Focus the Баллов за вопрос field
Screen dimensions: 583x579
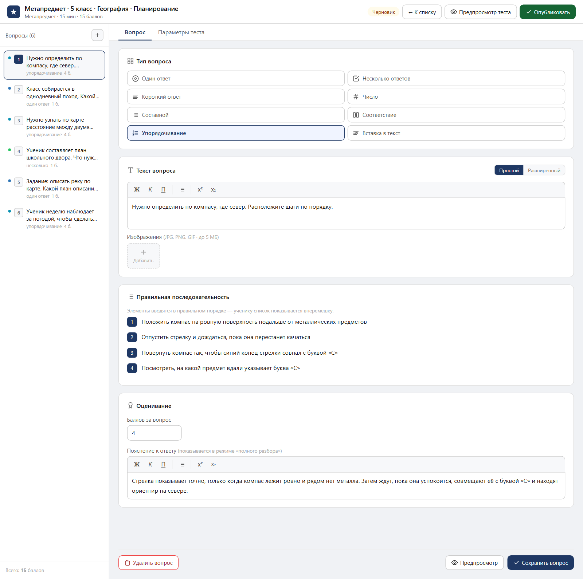(154, 433)
